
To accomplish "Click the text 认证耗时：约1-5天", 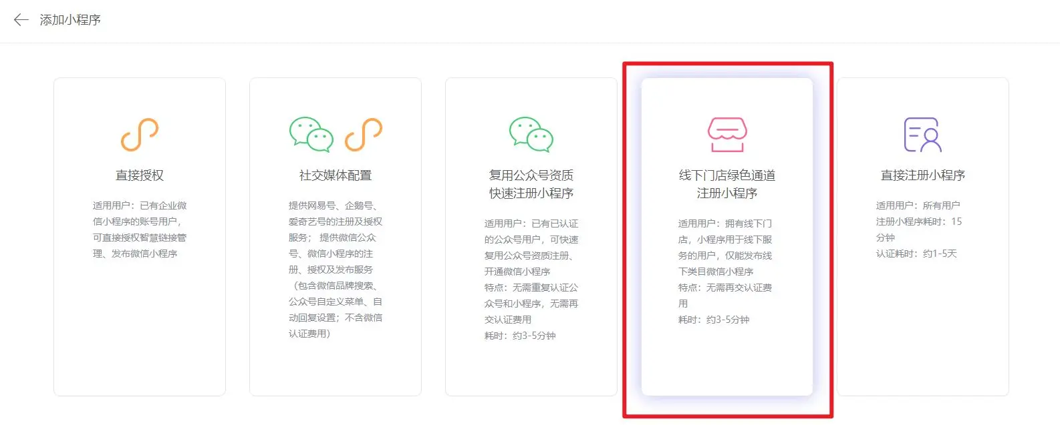I will 916,254.
